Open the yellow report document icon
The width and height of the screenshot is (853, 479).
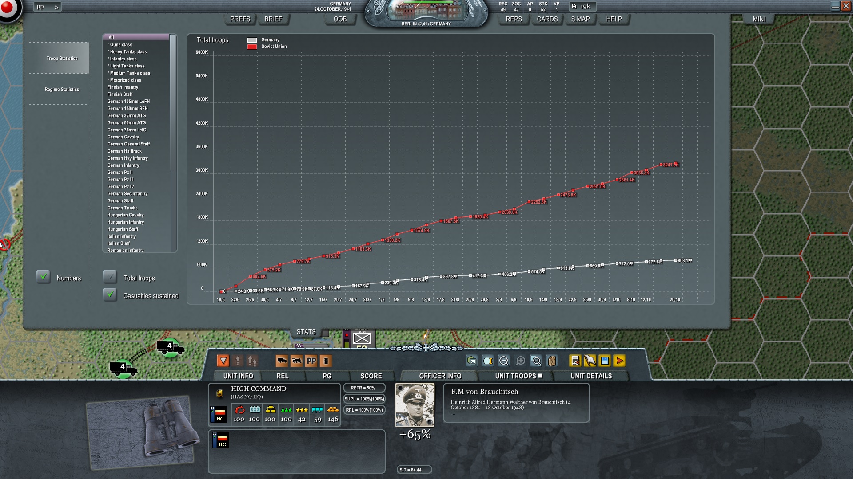click(575, 361)
